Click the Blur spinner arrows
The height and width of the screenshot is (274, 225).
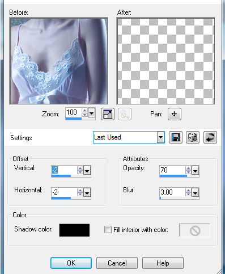tap(188, 192)
